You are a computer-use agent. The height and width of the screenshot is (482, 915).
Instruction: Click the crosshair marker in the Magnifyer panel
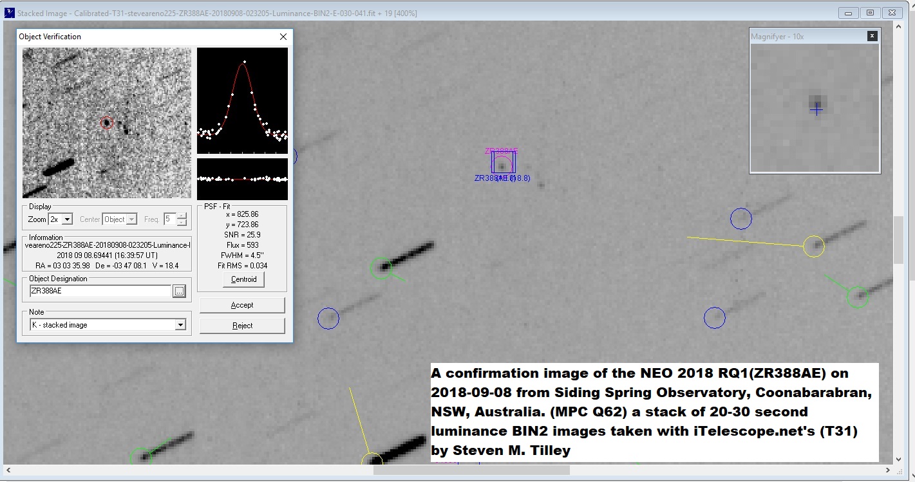pyautogui.click(x=817, y=110)
